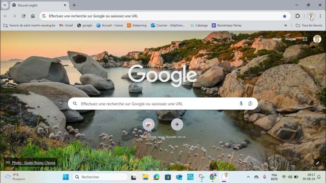Image resolution: width=326 pixels, height=183 pixels.
Task: Open the Wi-Fi network tray icon
Action: tap(284, 177)
